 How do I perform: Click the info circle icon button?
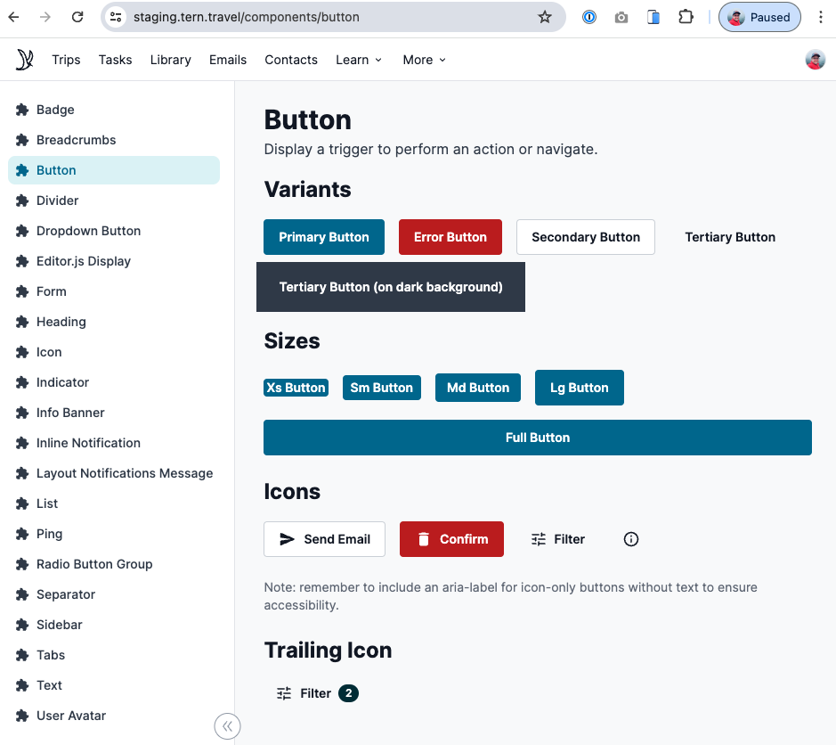coord(631,539)
